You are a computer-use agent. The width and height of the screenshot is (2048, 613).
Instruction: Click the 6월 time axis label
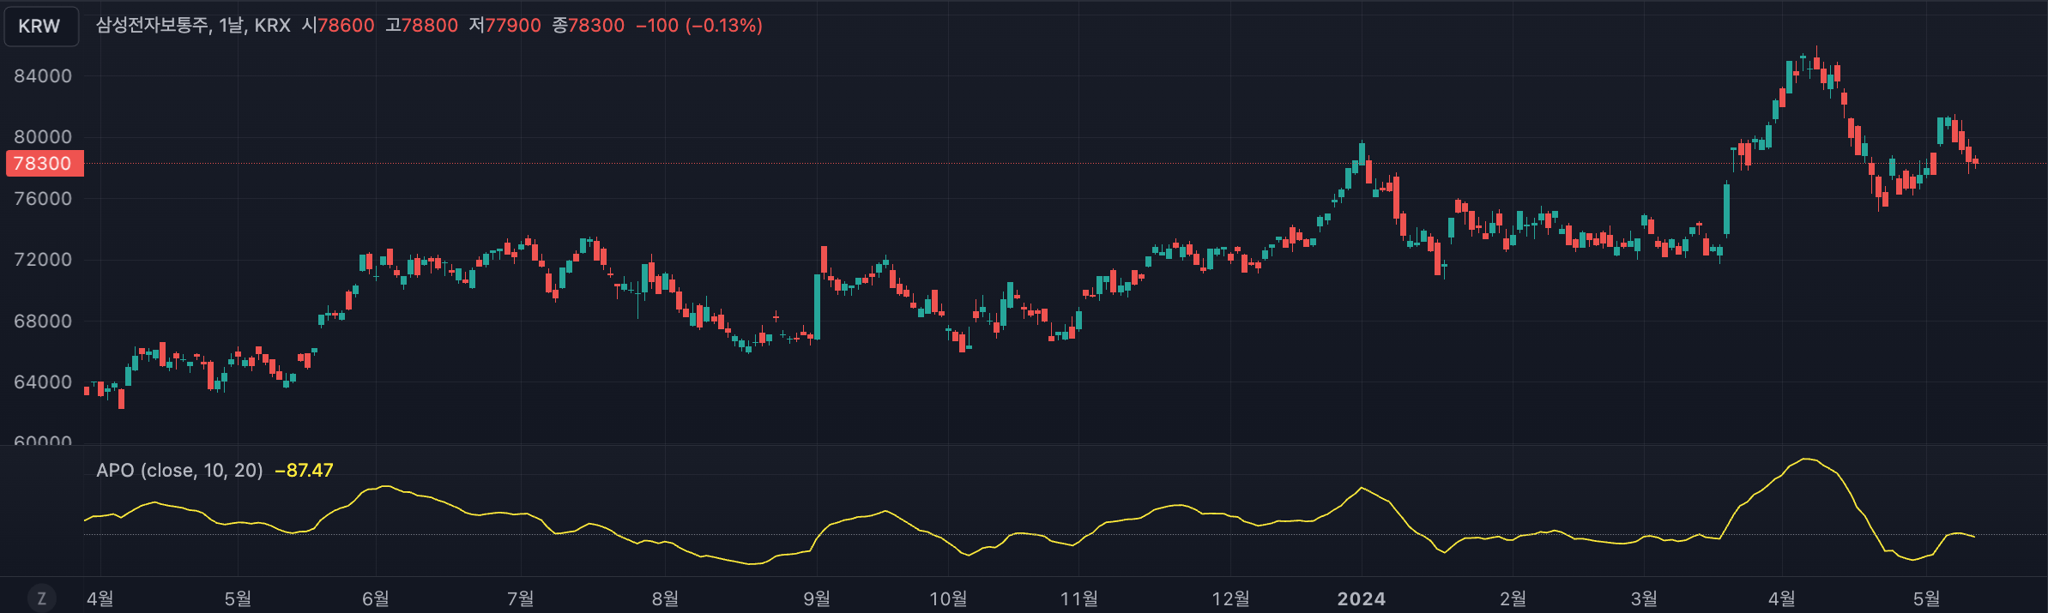376,599
